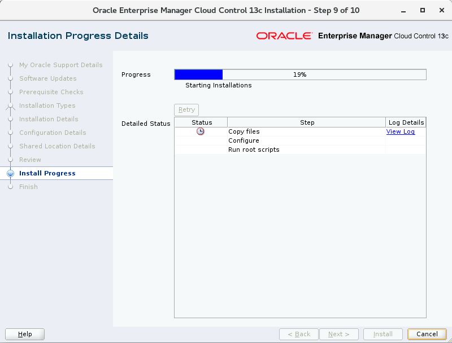Click the Oracle logo
The height and width of the screenshot is (343, 452).
[x=284, y=36]
